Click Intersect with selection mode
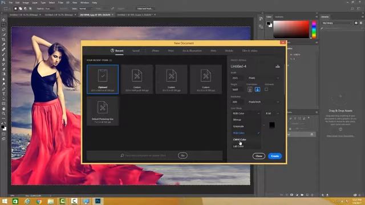This screenshot has width=365, height=205. point(30,9)
